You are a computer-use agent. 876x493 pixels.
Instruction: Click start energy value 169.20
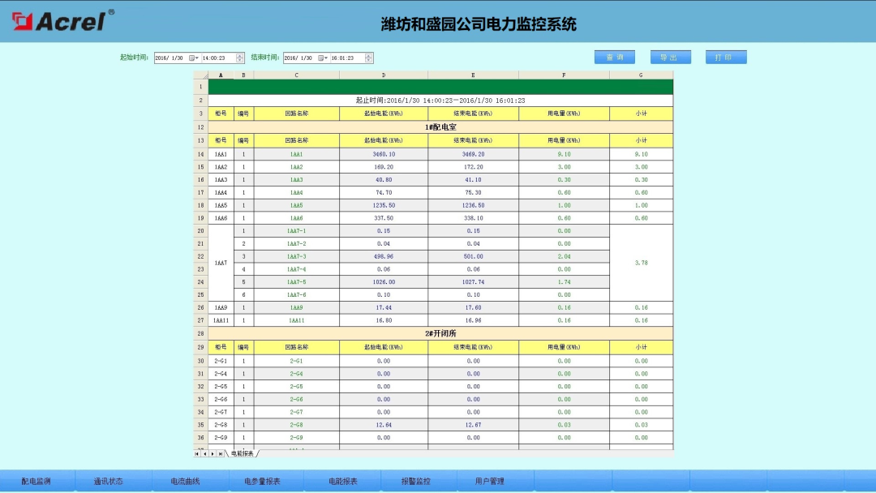[x=383, y=167]
